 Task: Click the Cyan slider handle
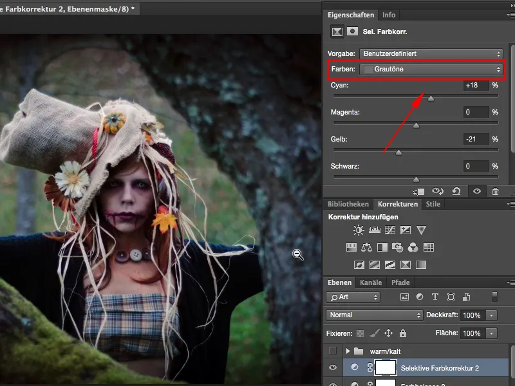click(431, 98)
